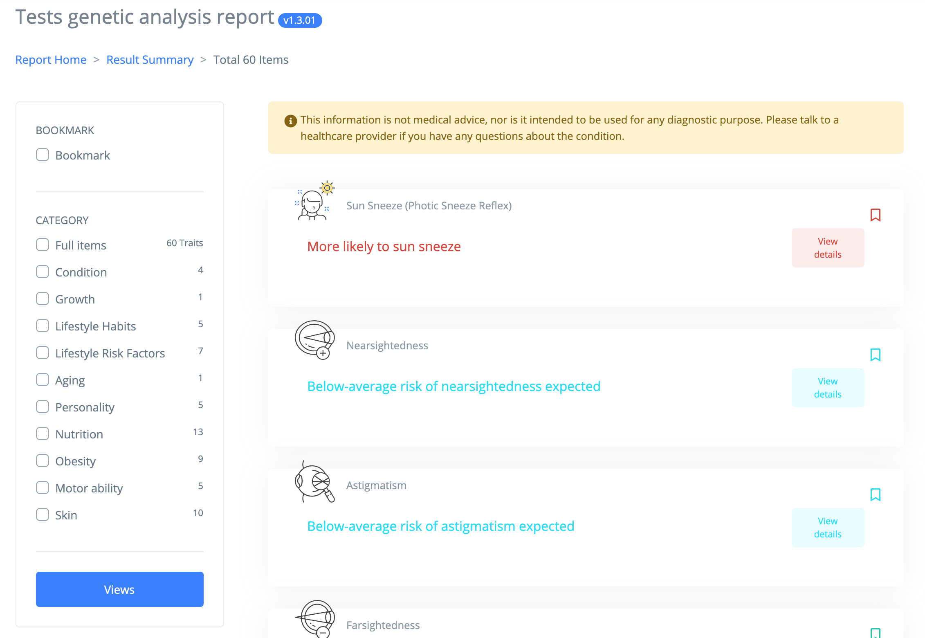Check the Condition category checkbox
The height and width of the screenshot is (638, 925).
click(x=43, y=271)
